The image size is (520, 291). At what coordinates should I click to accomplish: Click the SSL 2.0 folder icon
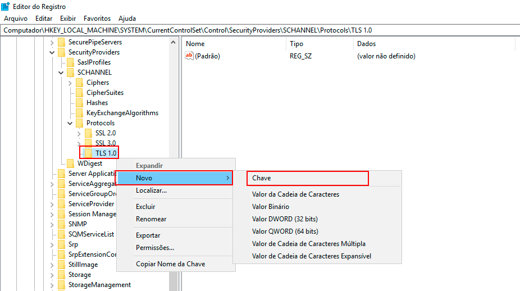(x=89, y=133)
